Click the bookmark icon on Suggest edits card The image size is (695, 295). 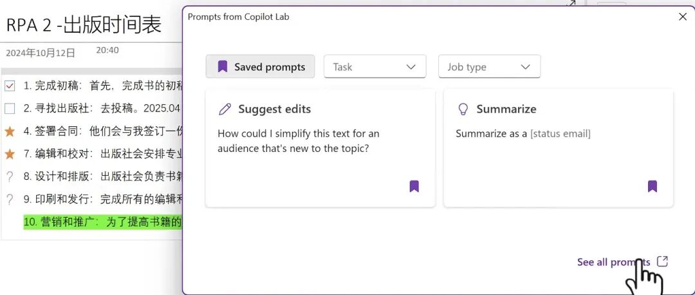click(414, 186)
